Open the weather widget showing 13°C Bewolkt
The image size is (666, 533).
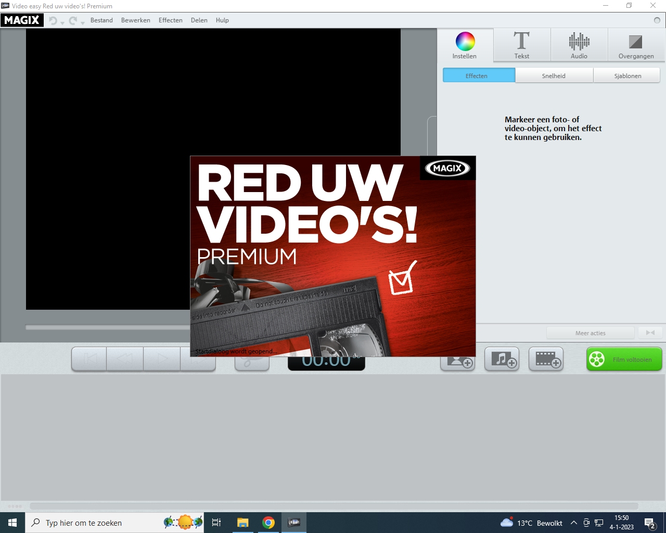[x=531, y=523]
